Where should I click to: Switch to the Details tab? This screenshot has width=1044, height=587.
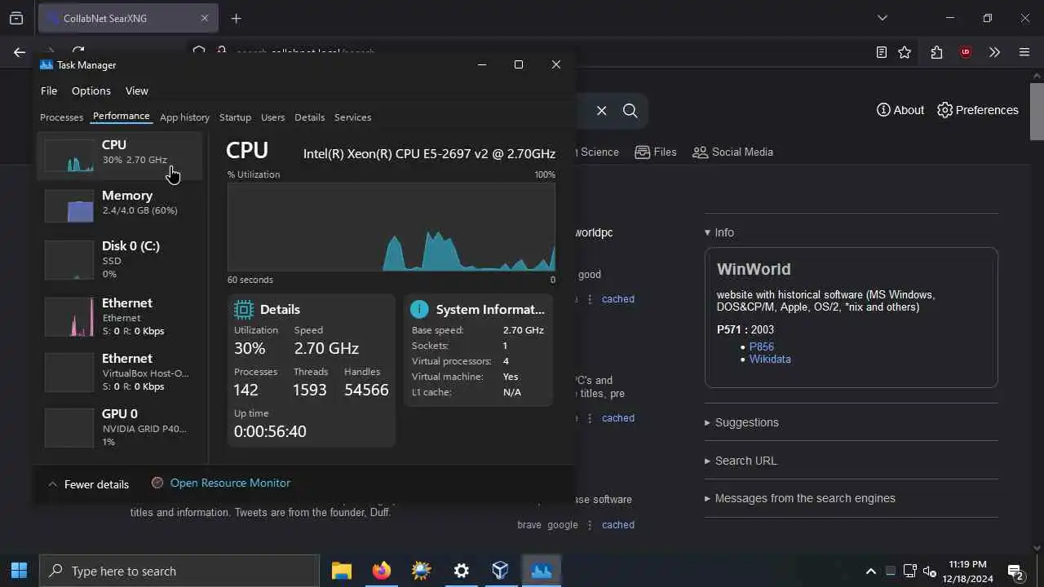pyautogui.click(x=309, y=117)
